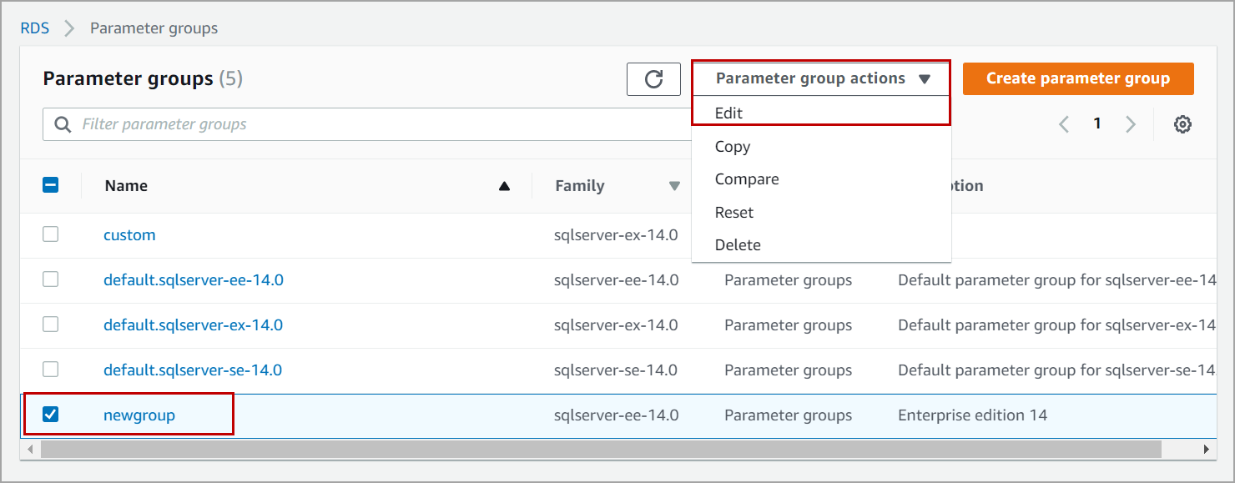Check the custom parameter group checkbox
1235x483 pixels.
pyautogui.click(x=51, y=234)
